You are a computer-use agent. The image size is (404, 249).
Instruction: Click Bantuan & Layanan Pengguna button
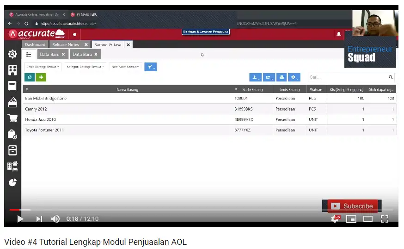(x=206, y=31)
